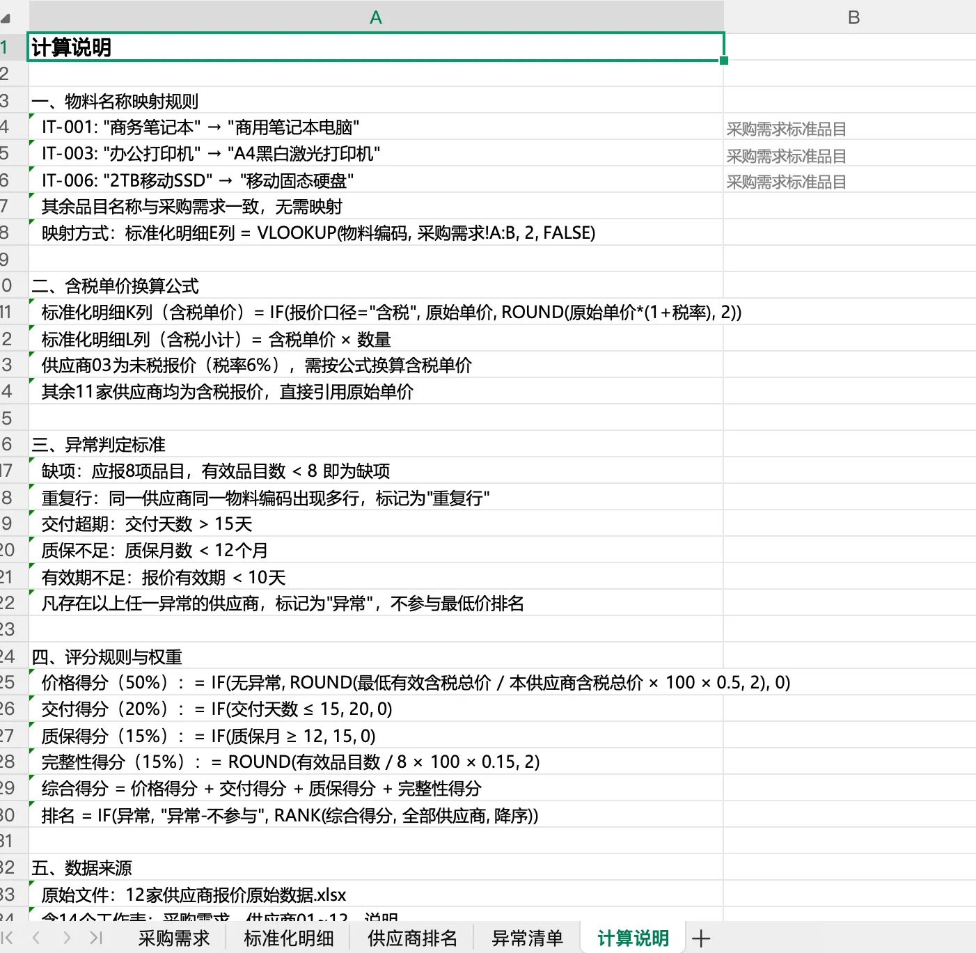Select the 交付得分（20%）formula cell
The image size is (976, 953).
(376, 709)
